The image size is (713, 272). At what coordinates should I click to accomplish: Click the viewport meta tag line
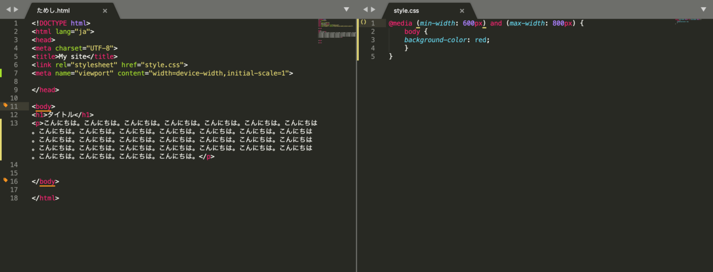coord(163,73)
